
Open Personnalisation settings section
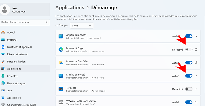25,61
